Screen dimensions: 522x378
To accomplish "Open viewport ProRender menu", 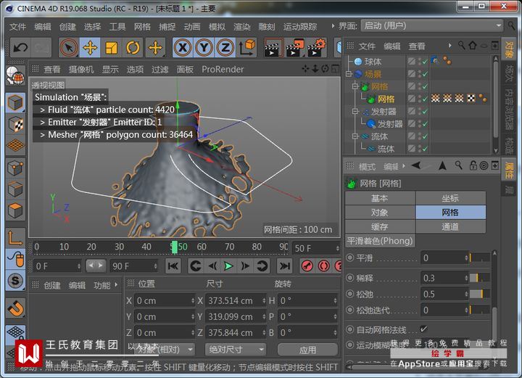I will click(223, 70).
